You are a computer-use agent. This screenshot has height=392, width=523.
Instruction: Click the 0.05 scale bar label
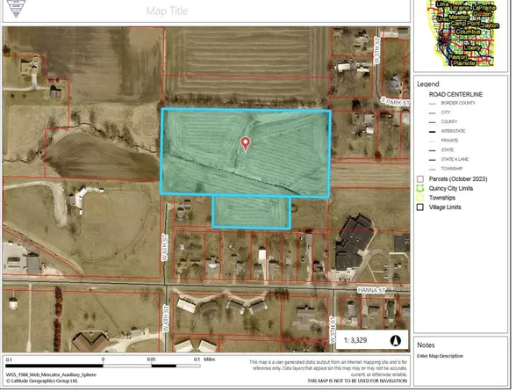point(151,359)
